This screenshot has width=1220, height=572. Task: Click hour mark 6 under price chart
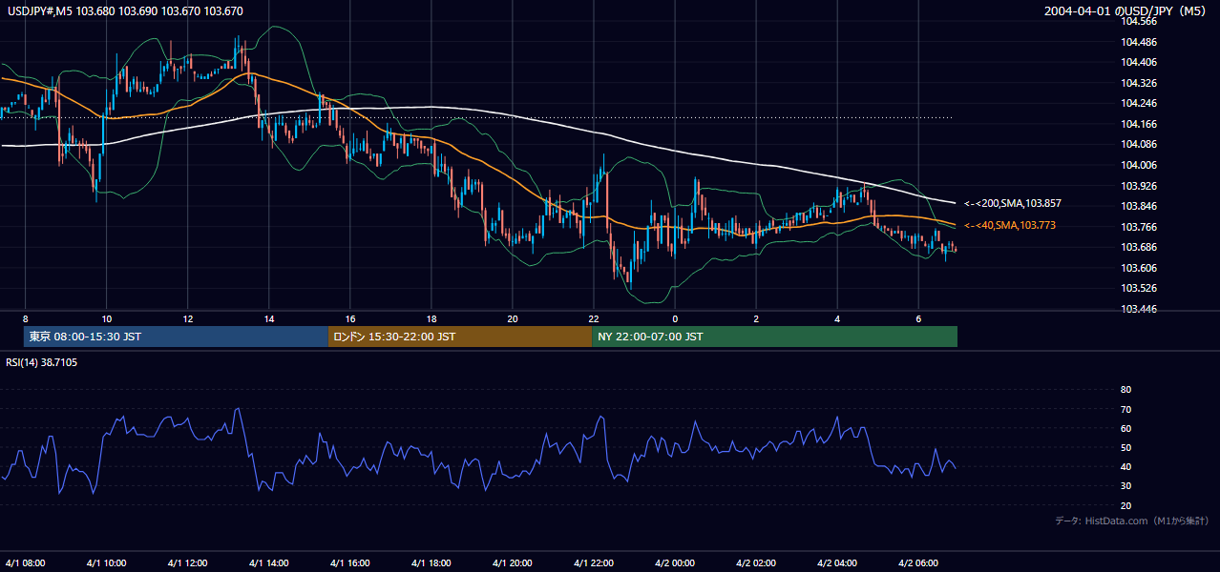pyautogui.click(x=918, y=318)
